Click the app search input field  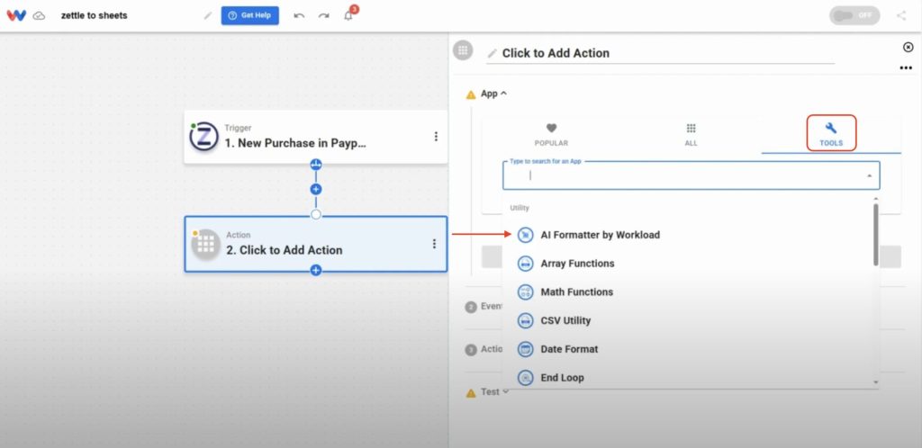pos(691,175)
